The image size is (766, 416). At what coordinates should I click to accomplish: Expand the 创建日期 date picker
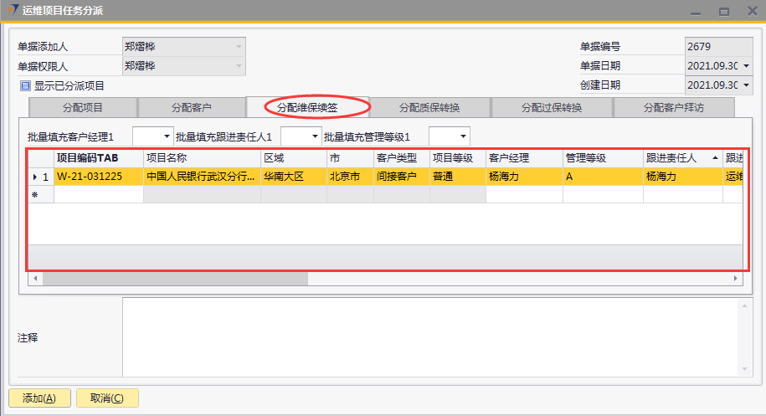click(x=745, y=85)
